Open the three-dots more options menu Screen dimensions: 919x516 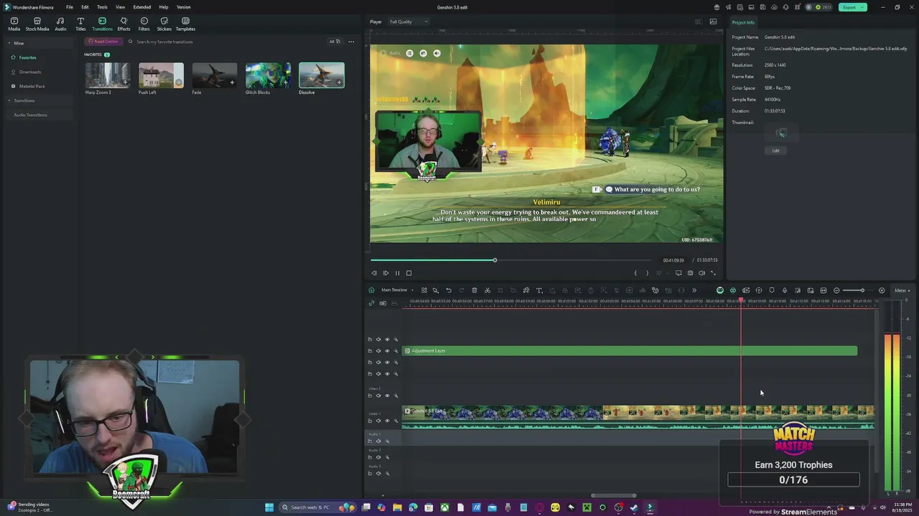click(351, 42)
